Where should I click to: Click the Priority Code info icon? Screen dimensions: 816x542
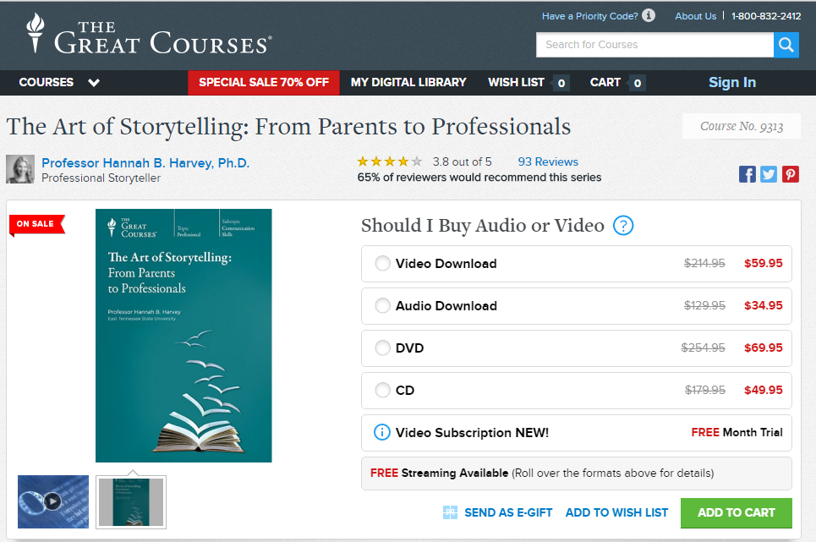[649, 15]
